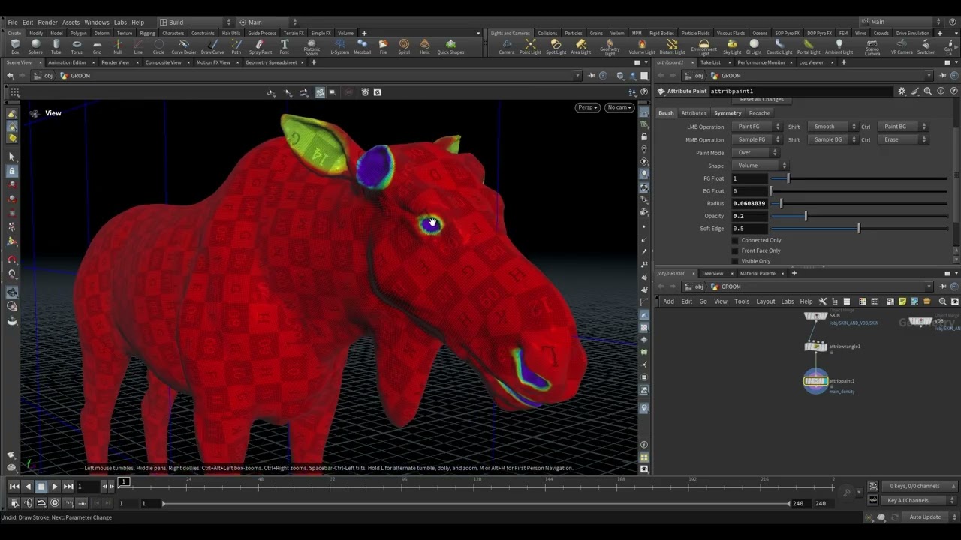Open the Layout menu in network editor
Image resolution: width=961 pixels, height=540 pixels.
point(766,301)
